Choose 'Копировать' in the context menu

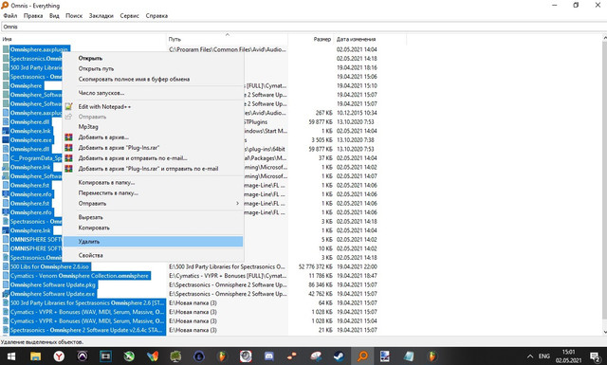pyautogui.click(x=94, y=228)
